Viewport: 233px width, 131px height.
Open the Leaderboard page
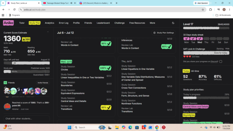pos(103,23)
